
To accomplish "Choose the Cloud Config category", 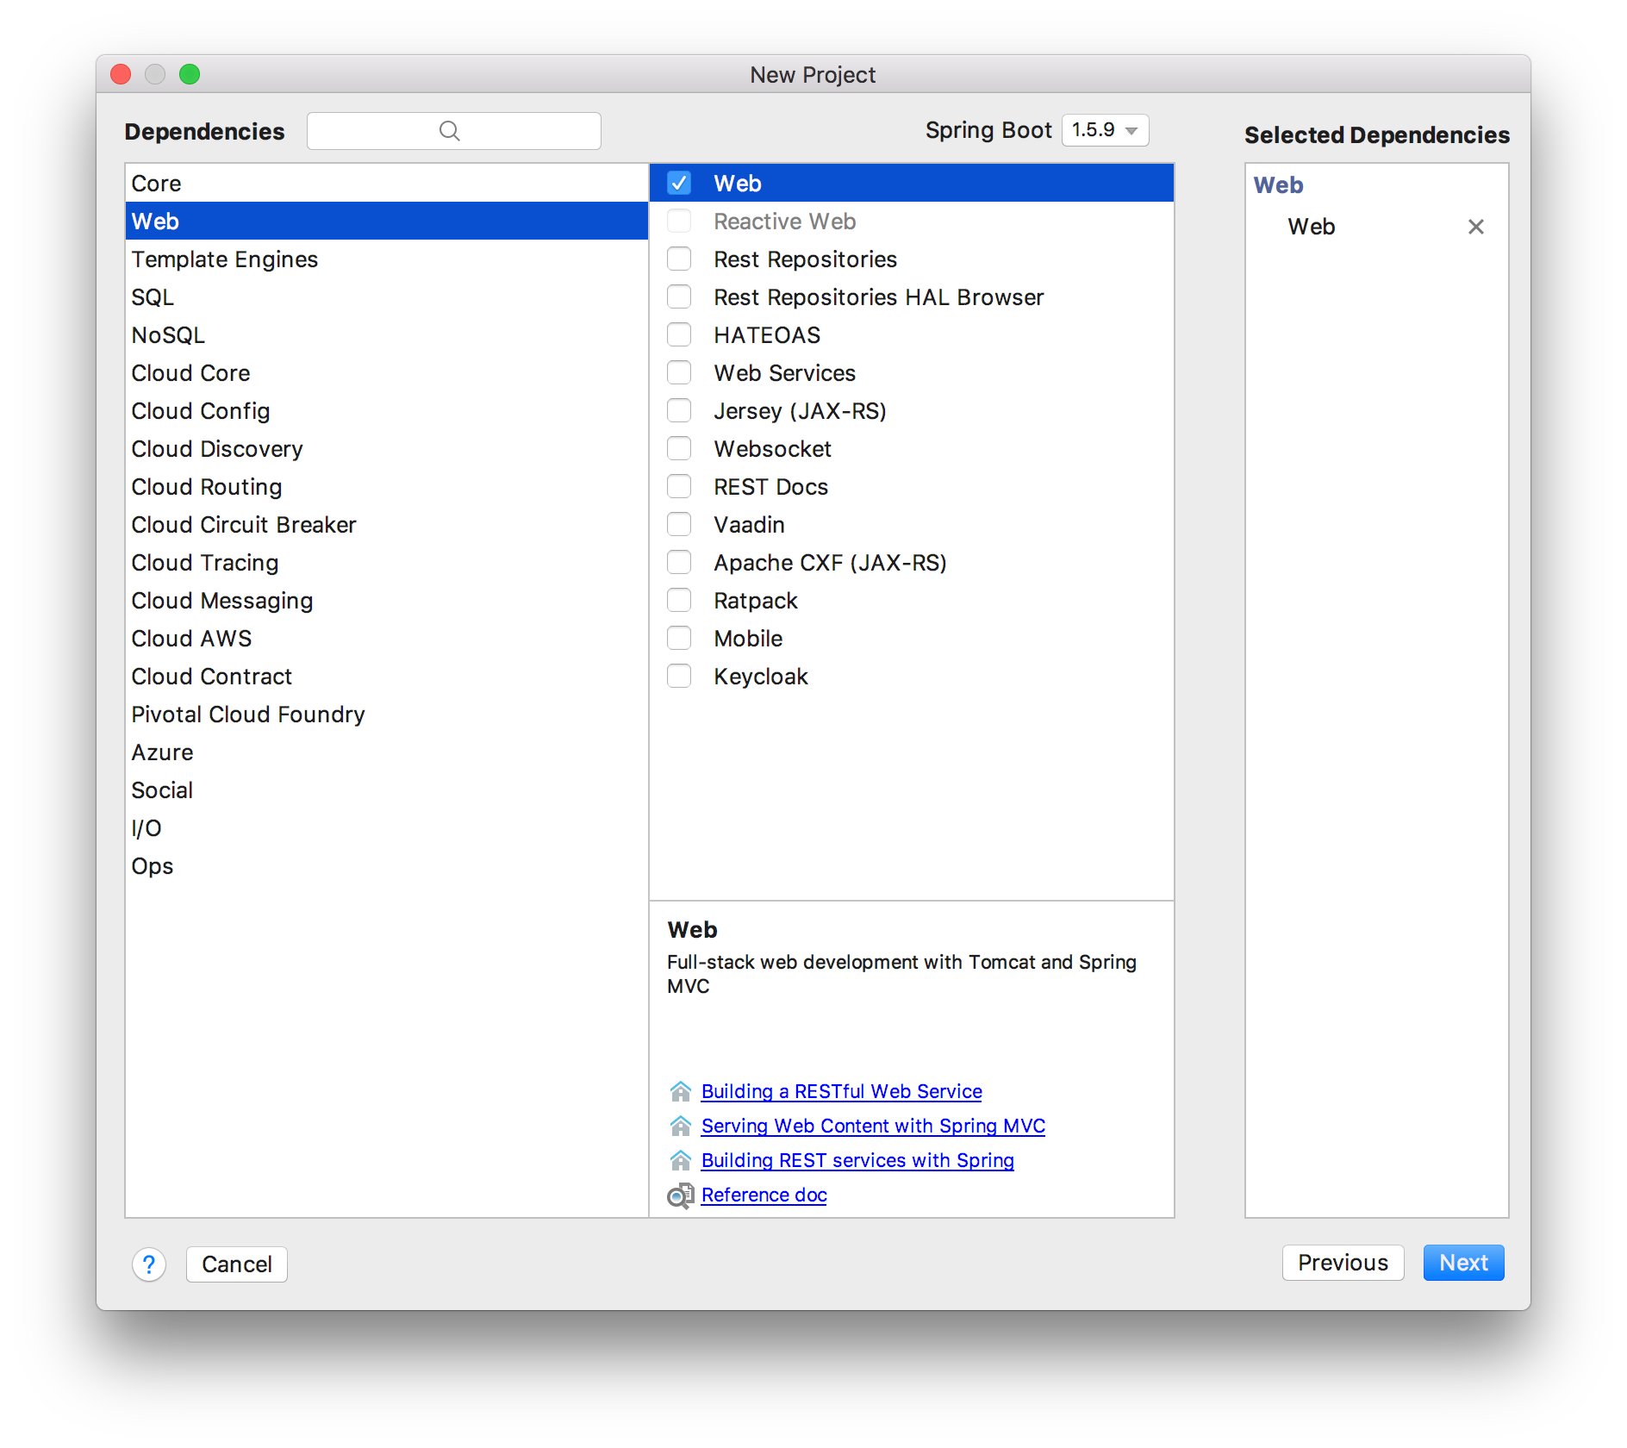I will [x=386, y=410].
